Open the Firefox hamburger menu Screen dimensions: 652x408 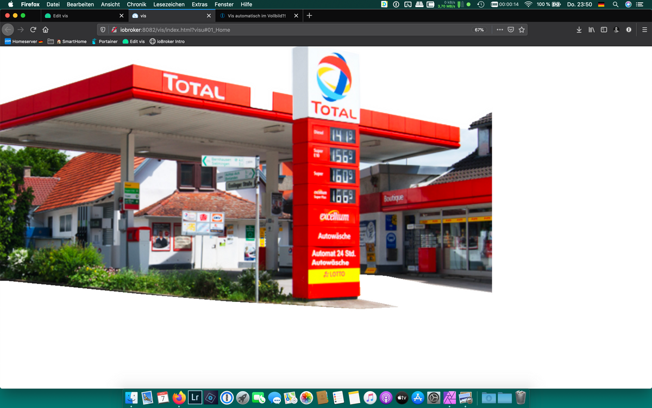tap(644, 30)
